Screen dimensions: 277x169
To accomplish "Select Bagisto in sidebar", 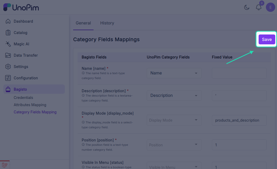I will click(34, 89).
